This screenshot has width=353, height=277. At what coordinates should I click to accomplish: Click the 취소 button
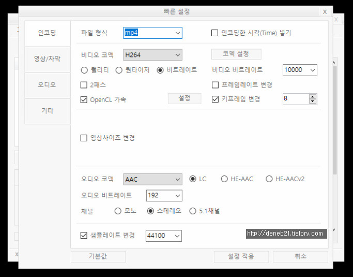300,257
